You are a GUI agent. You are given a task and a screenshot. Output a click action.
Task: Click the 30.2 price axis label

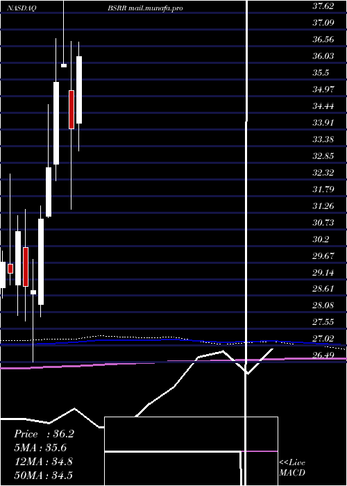pos(321,239)
